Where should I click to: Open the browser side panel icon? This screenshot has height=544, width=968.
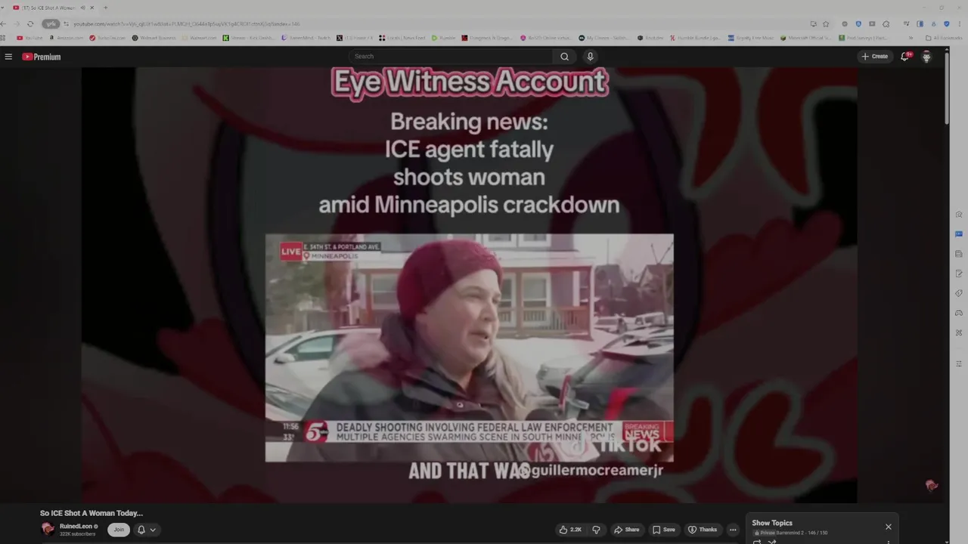tap(920, 23)
